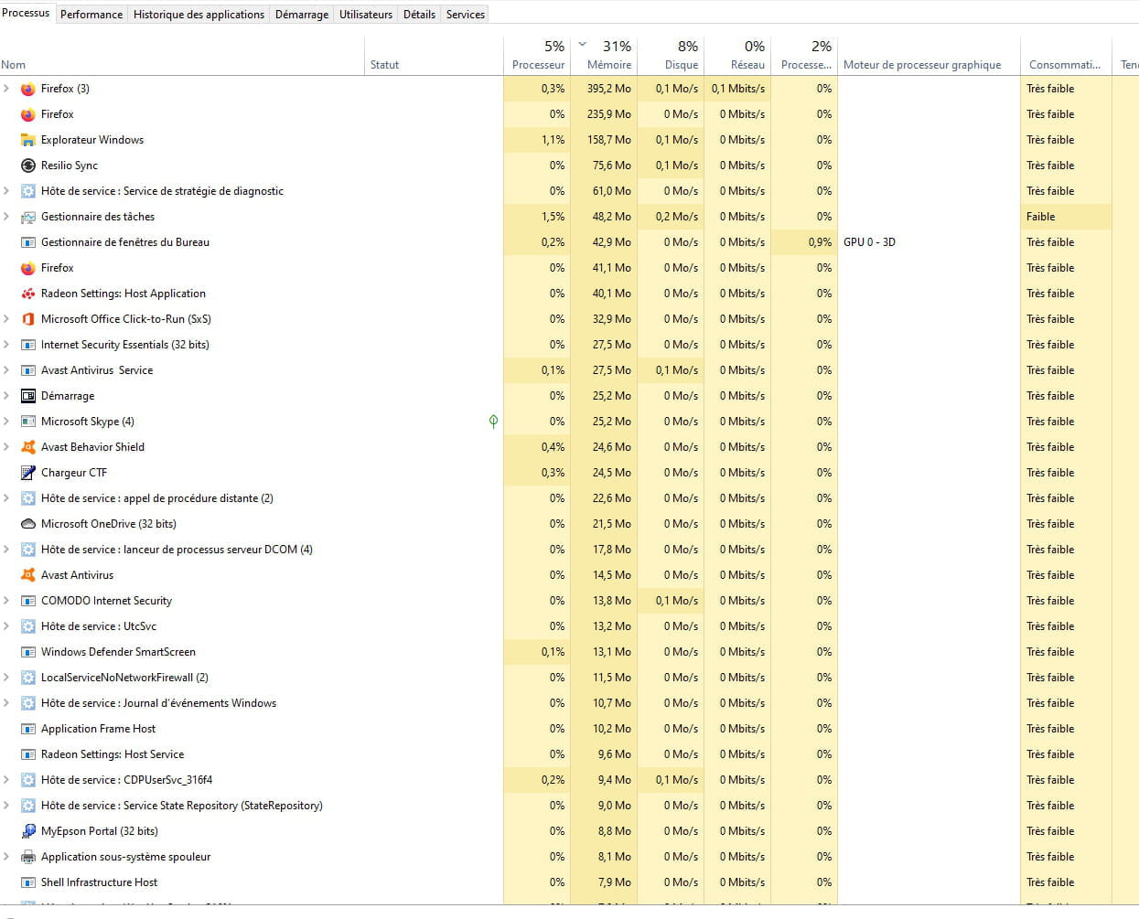Sort by the Disque column header
The height and width of the screenshot is (919, 1139).
(671, 56)
